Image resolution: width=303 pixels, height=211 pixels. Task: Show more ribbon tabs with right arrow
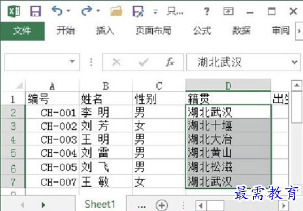pos(299,31)
